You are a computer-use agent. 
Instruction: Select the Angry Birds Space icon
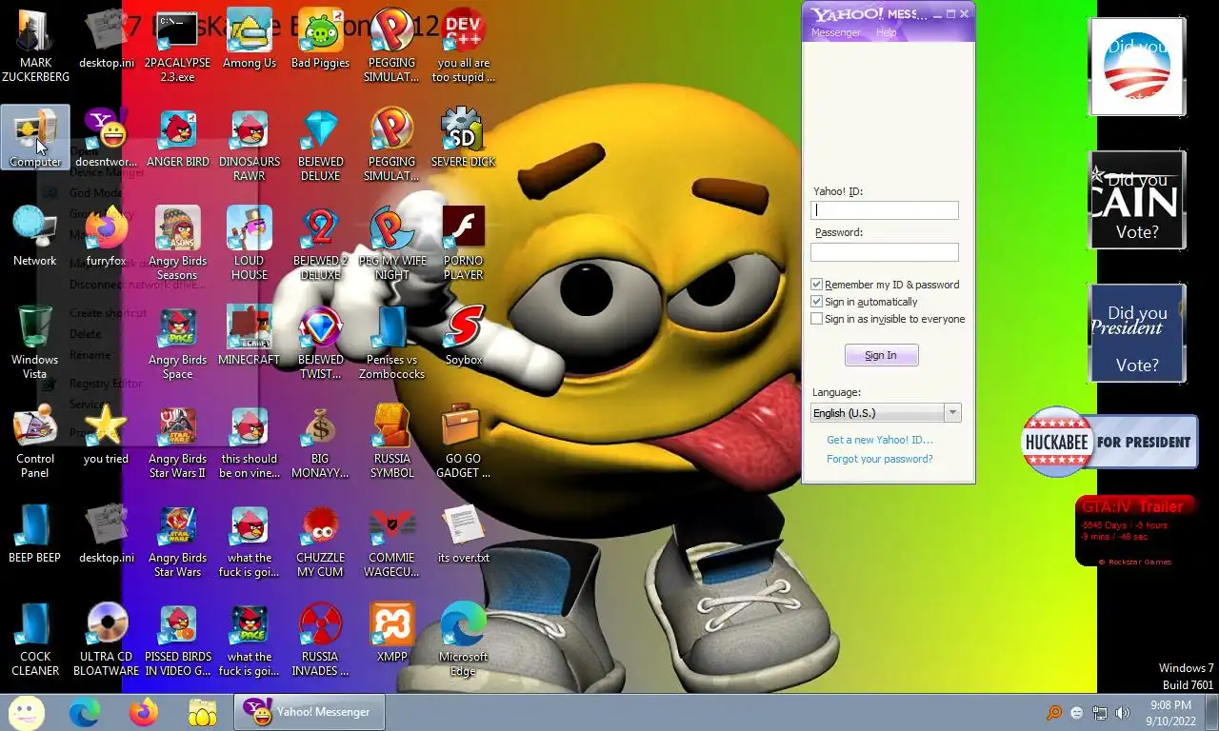coord(177,343)
